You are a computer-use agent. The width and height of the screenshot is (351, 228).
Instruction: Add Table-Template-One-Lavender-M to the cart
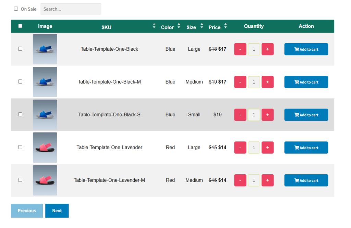click(x=306, y=180)
